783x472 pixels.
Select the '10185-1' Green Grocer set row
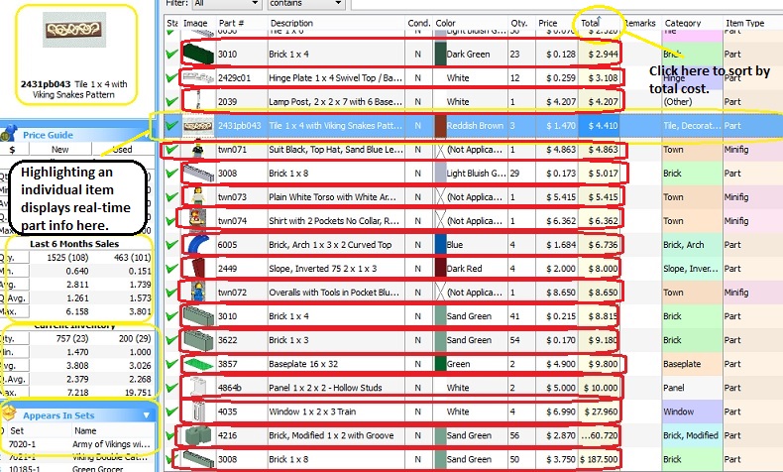click(x=80, y=469)
